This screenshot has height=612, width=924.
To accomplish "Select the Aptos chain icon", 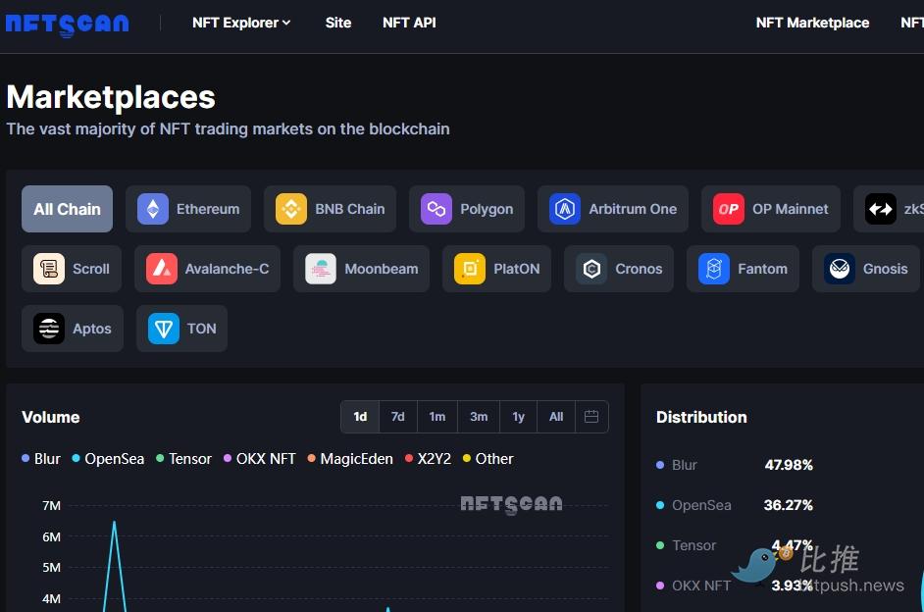I will (49, 329).
